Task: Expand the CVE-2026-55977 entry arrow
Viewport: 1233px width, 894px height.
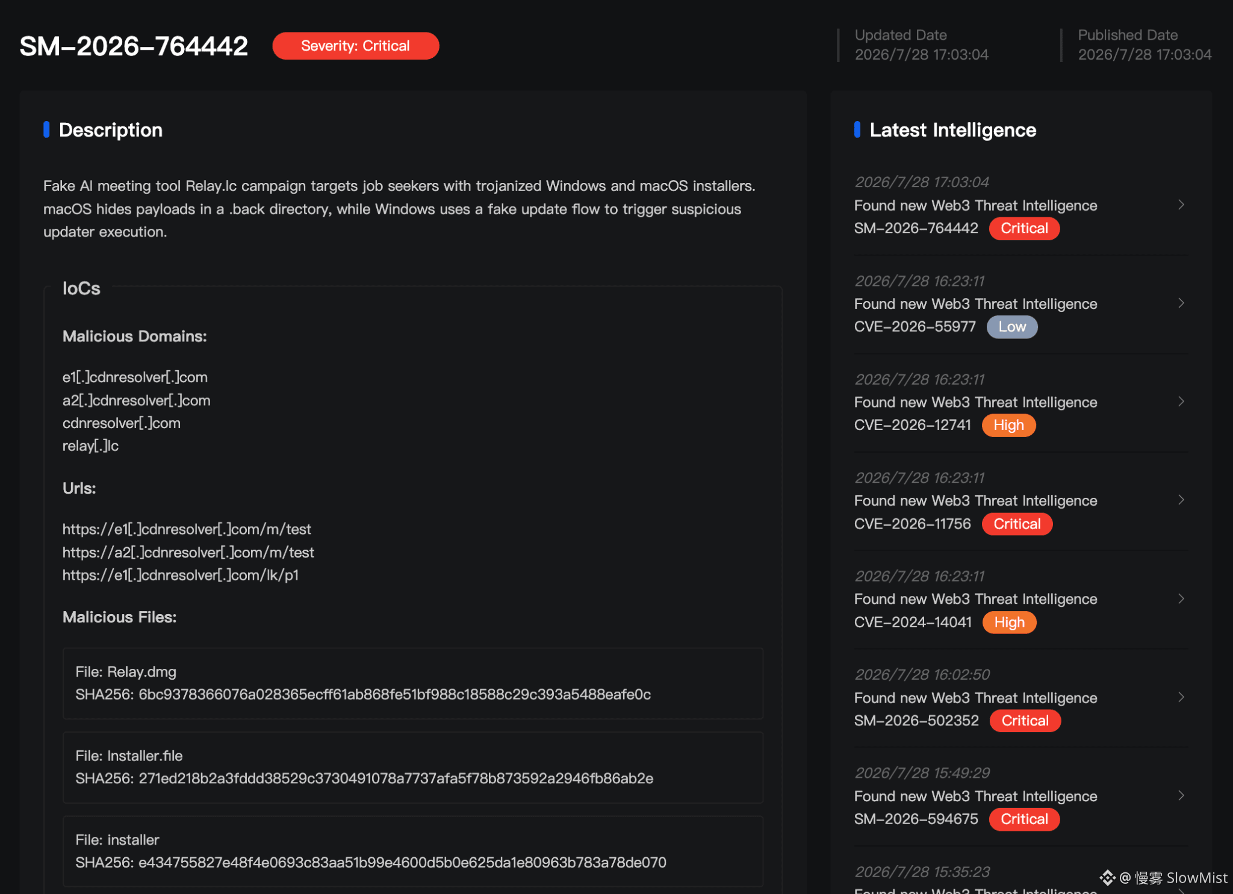Action: point(1181,303)
